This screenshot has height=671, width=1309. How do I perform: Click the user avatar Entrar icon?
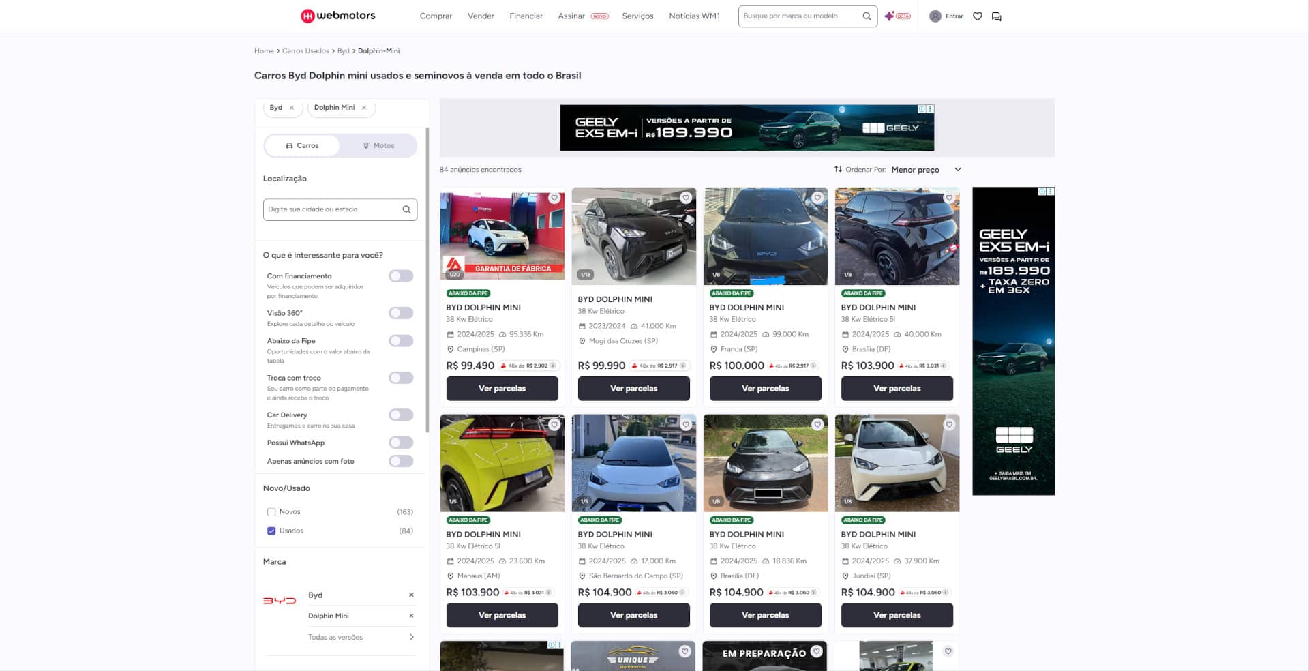click(935, 16)
